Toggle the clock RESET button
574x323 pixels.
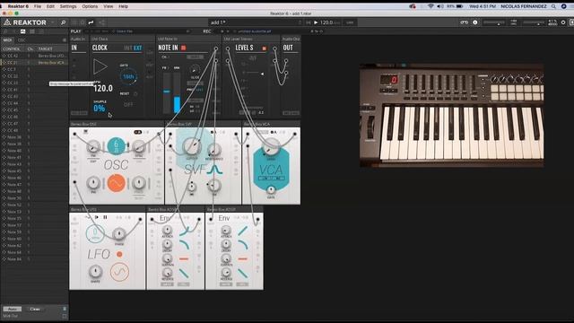[135, 93]
